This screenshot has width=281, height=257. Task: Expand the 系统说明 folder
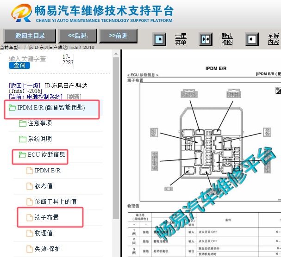point(40,139)
